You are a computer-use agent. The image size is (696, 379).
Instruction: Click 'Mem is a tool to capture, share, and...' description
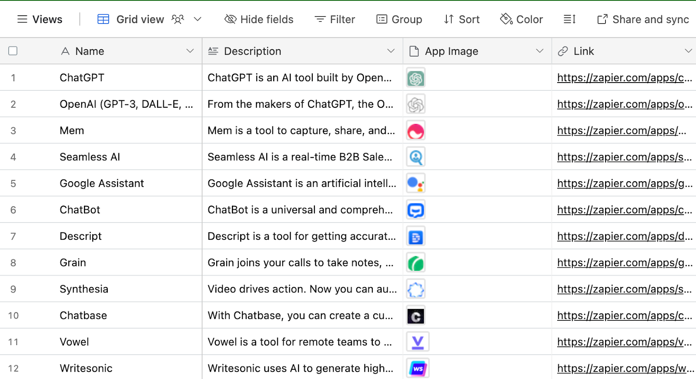[301, 130]
